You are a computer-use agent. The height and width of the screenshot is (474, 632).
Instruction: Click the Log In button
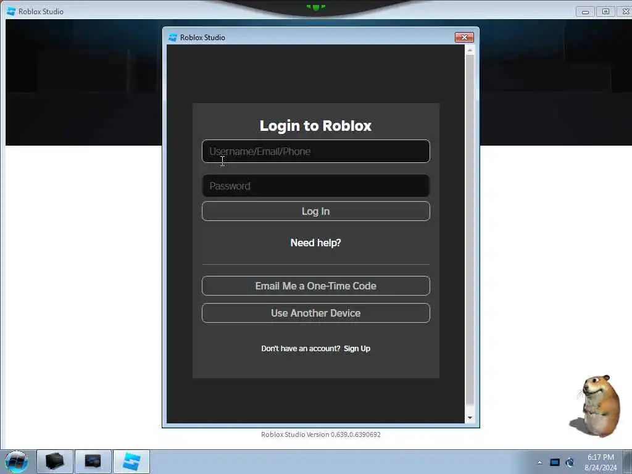(315, 211)
